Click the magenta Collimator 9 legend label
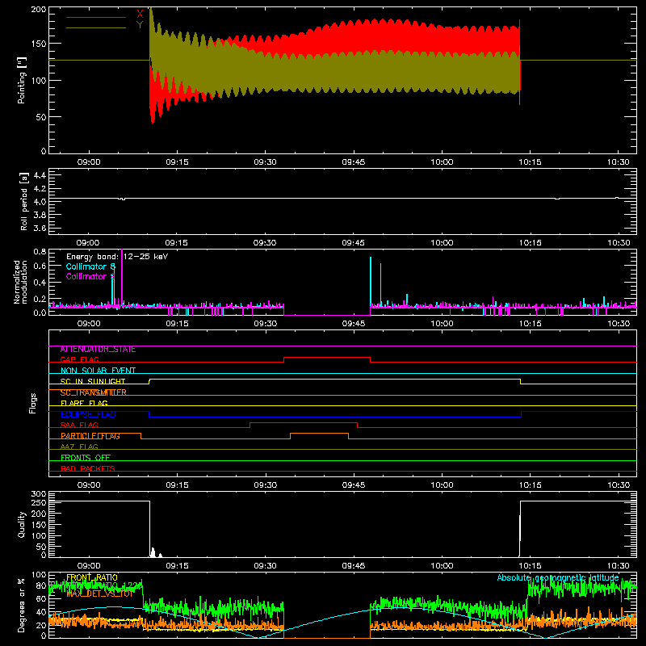The width and height of the screenshot is (646, 646). (x=90, y=276)
